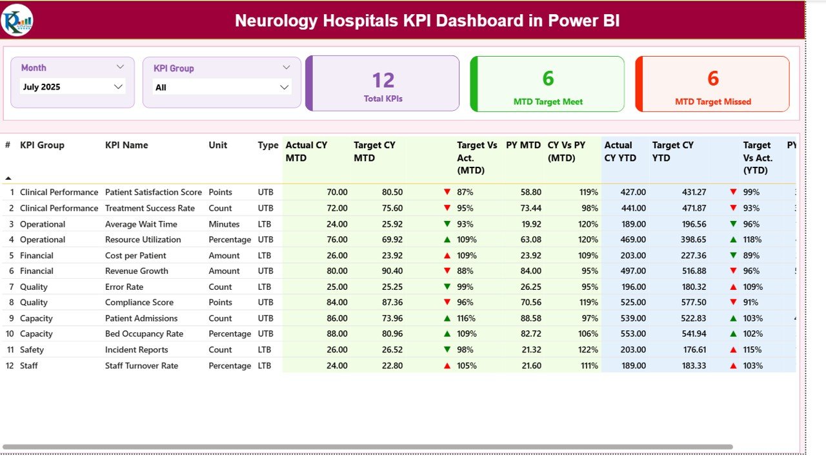The height and width of the screenshot is (456, 826).
Task: Select the Bed Occupancy Rate row
Action: (x=144, y=334)
